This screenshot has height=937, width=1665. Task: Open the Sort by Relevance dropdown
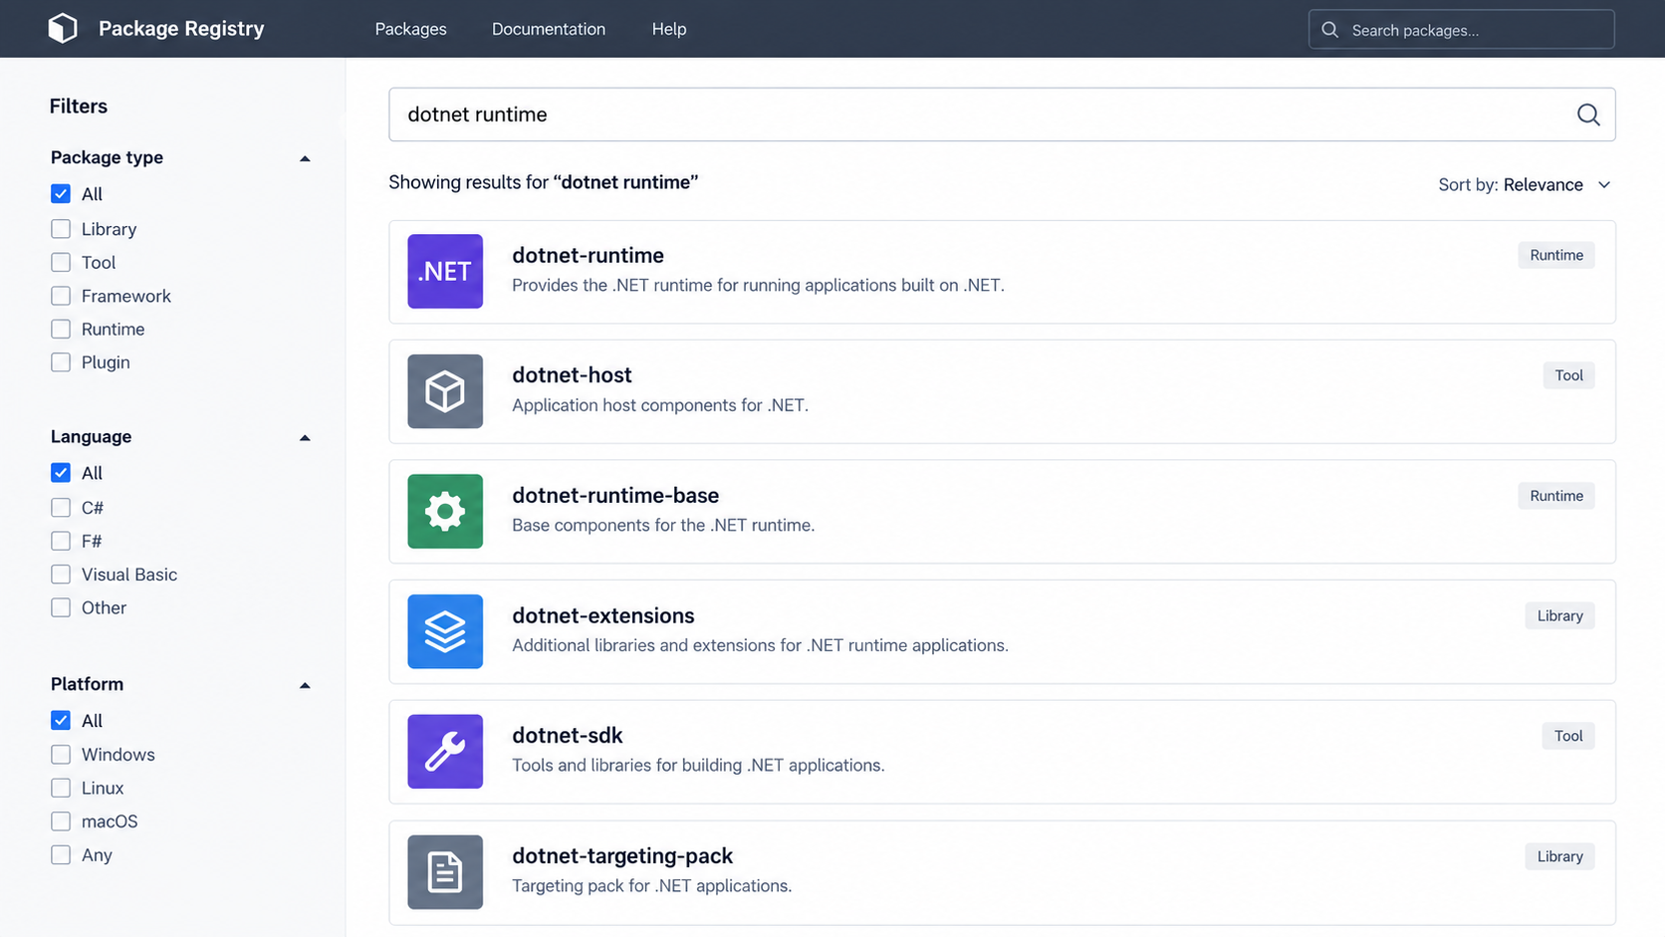point(1525,185)
